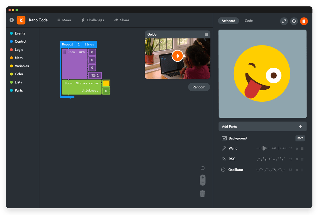Click the Wand waveform preview
This screenshot has width=318, height=215.
point(271,148)
